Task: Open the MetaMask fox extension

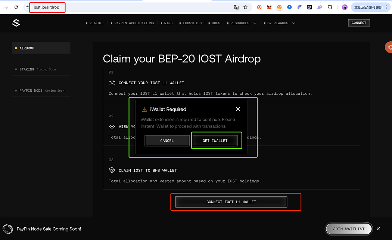Action: pyautogui.click(x=269, y=7)
